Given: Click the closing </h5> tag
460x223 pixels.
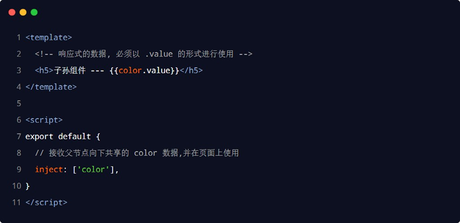Looking at the screenshot, I should (x=191, y=70).
